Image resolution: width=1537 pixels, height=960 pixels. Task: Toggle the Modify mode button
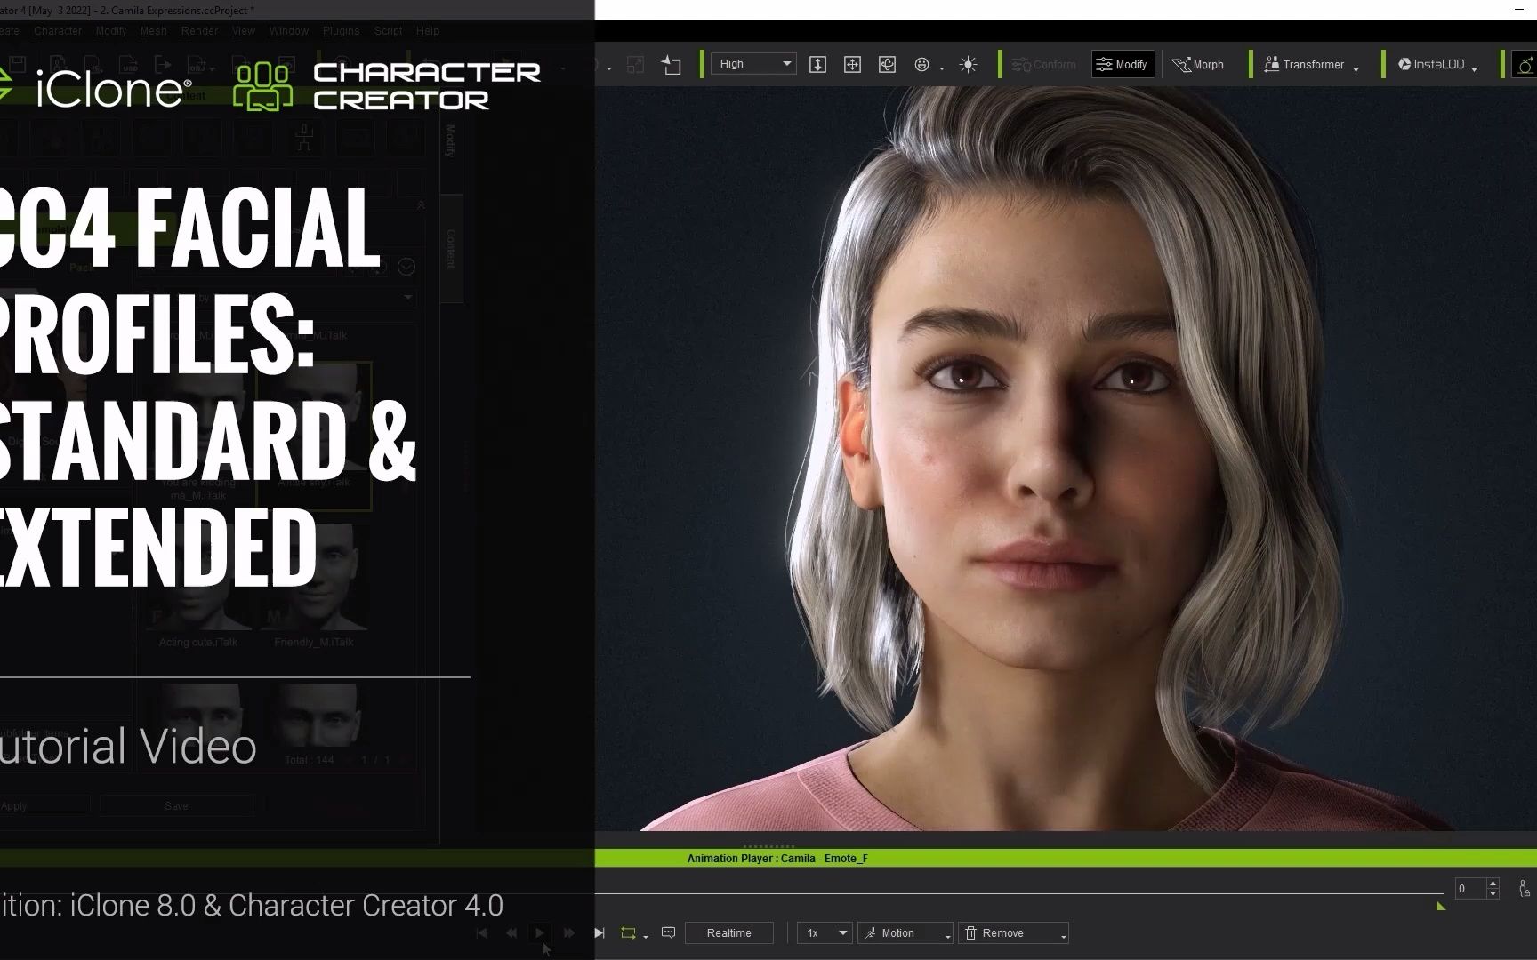pyautogui.click(x=1123, y=64)
